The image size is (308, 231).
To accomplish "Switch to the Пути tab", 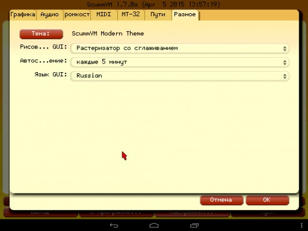I will (x=158, y=15).
